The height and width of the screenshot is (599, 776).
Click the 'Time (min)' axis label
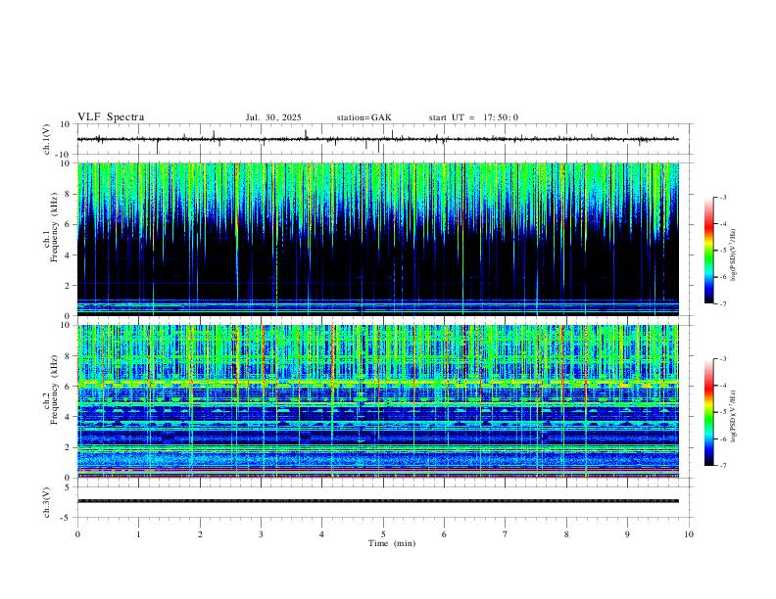[x=392, y=543]
